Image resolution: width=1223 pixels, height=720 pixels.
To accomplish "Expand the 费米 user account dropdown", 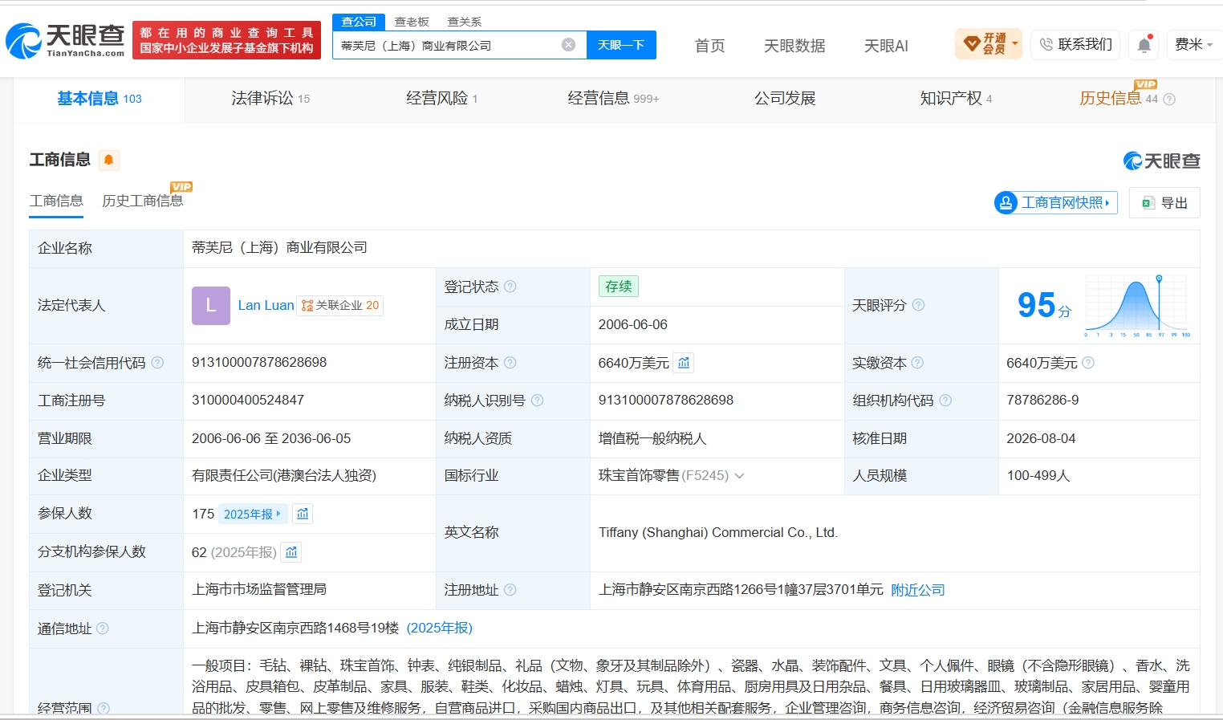I will tap(1193, 44).
